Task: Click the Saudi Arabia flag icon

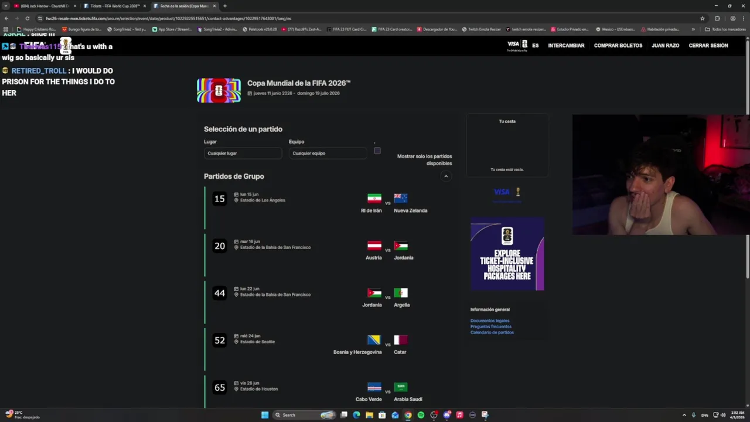Action: point(401,387)
